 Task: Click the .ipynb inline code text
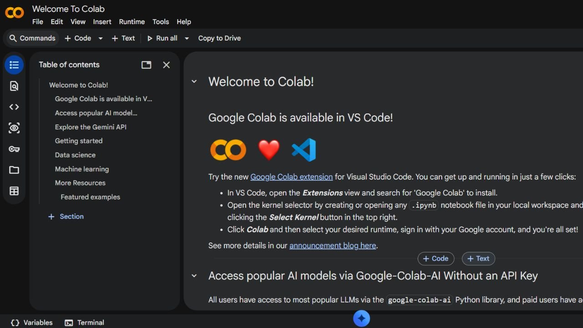[424, 205]
